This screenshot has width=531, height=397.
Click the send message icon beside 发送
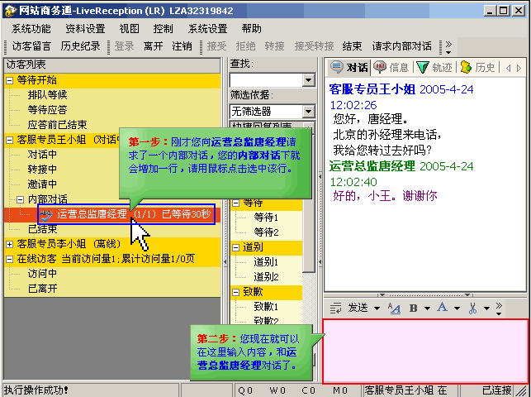pyautogui.click(x=334, y=308)
